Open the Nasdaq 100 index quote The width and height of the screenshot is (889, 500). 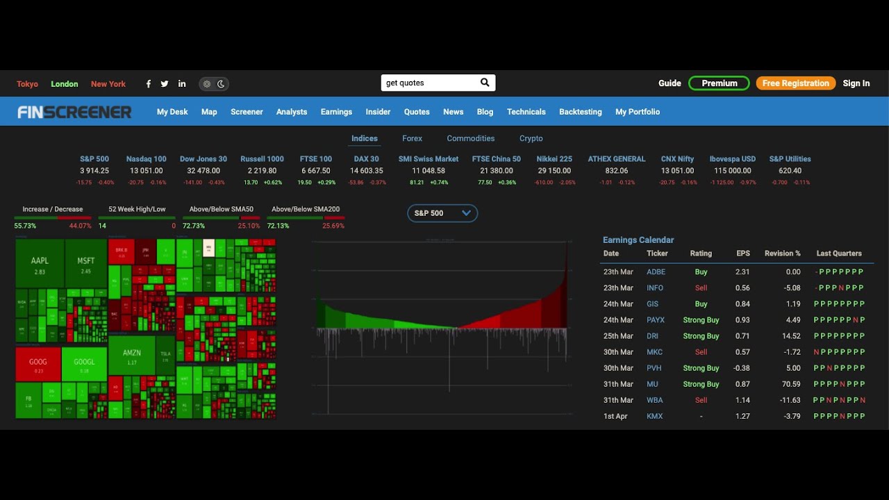147,159
